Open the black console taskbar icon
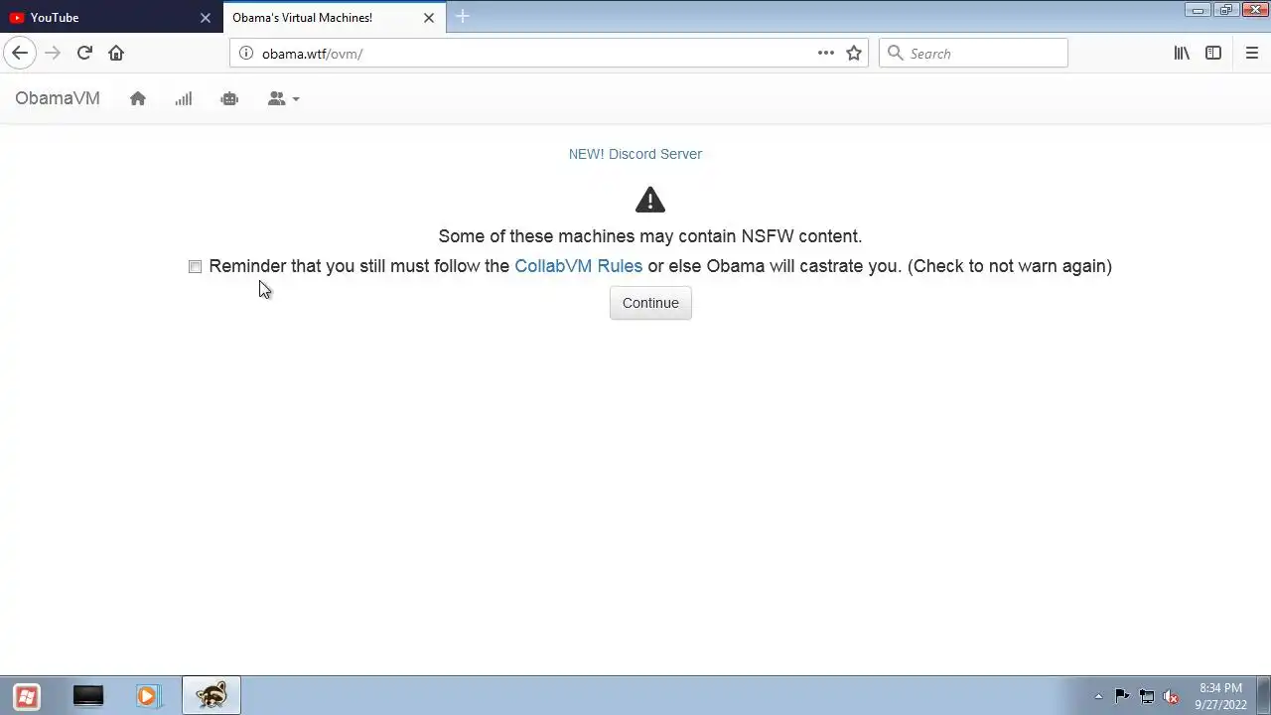 point(88,696)
